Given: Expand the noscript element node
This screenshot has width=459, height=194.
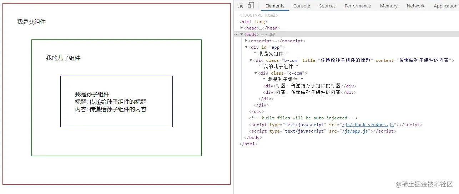Looking at the screenshot, I should coord(246,41).
